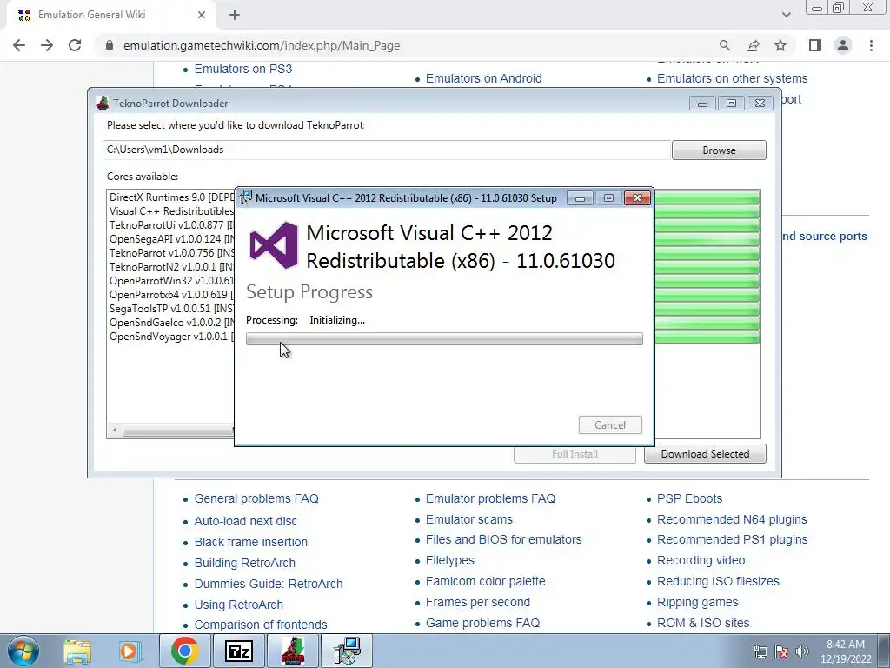
Task: Open Emulators on PS3 link
Action: [x=243, y=69]
